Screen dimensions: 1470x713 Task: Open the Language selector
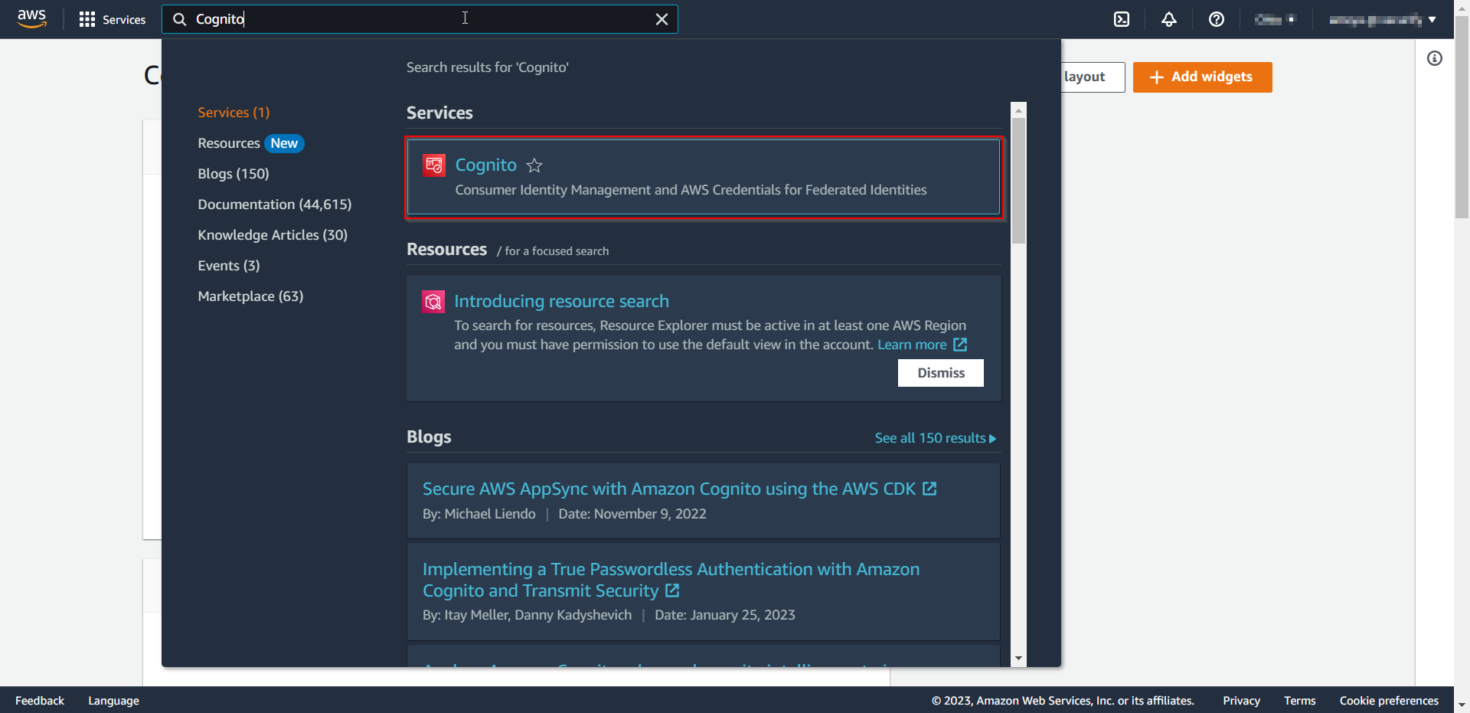[x=113, y=701]
